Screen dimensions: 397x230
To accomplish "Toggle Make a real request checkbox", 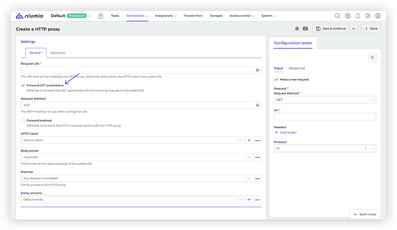I will 276,80.
